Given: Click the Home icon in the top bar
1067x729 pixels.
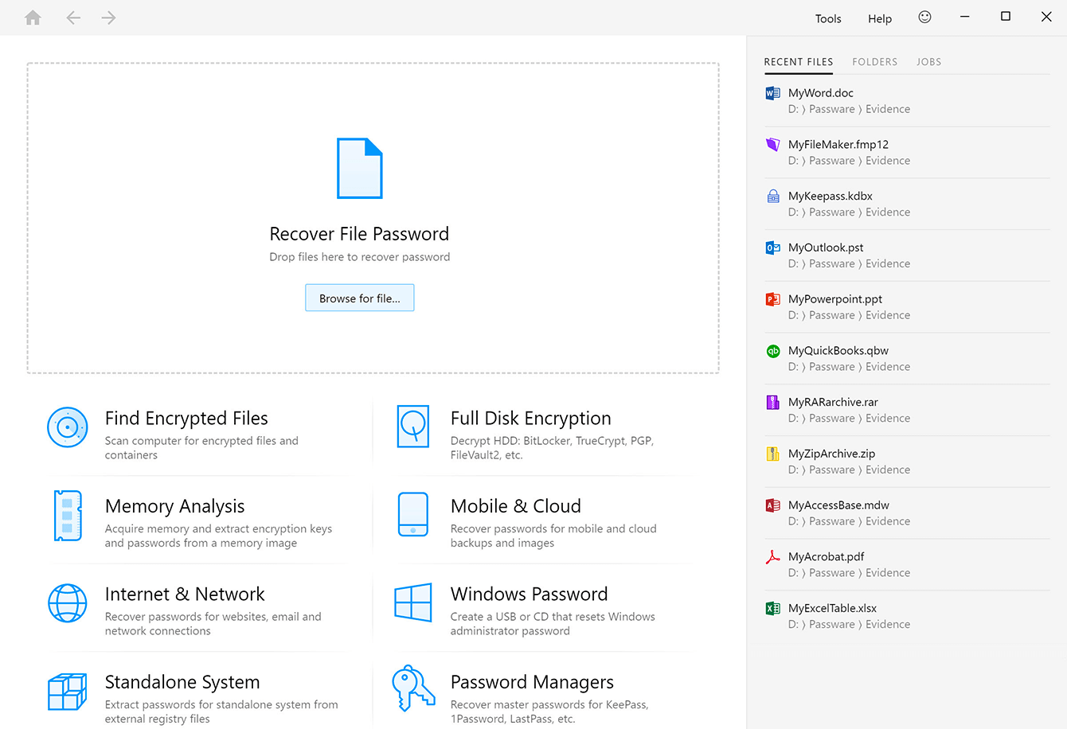Looking at the screenshot, I should pos(33,18).
